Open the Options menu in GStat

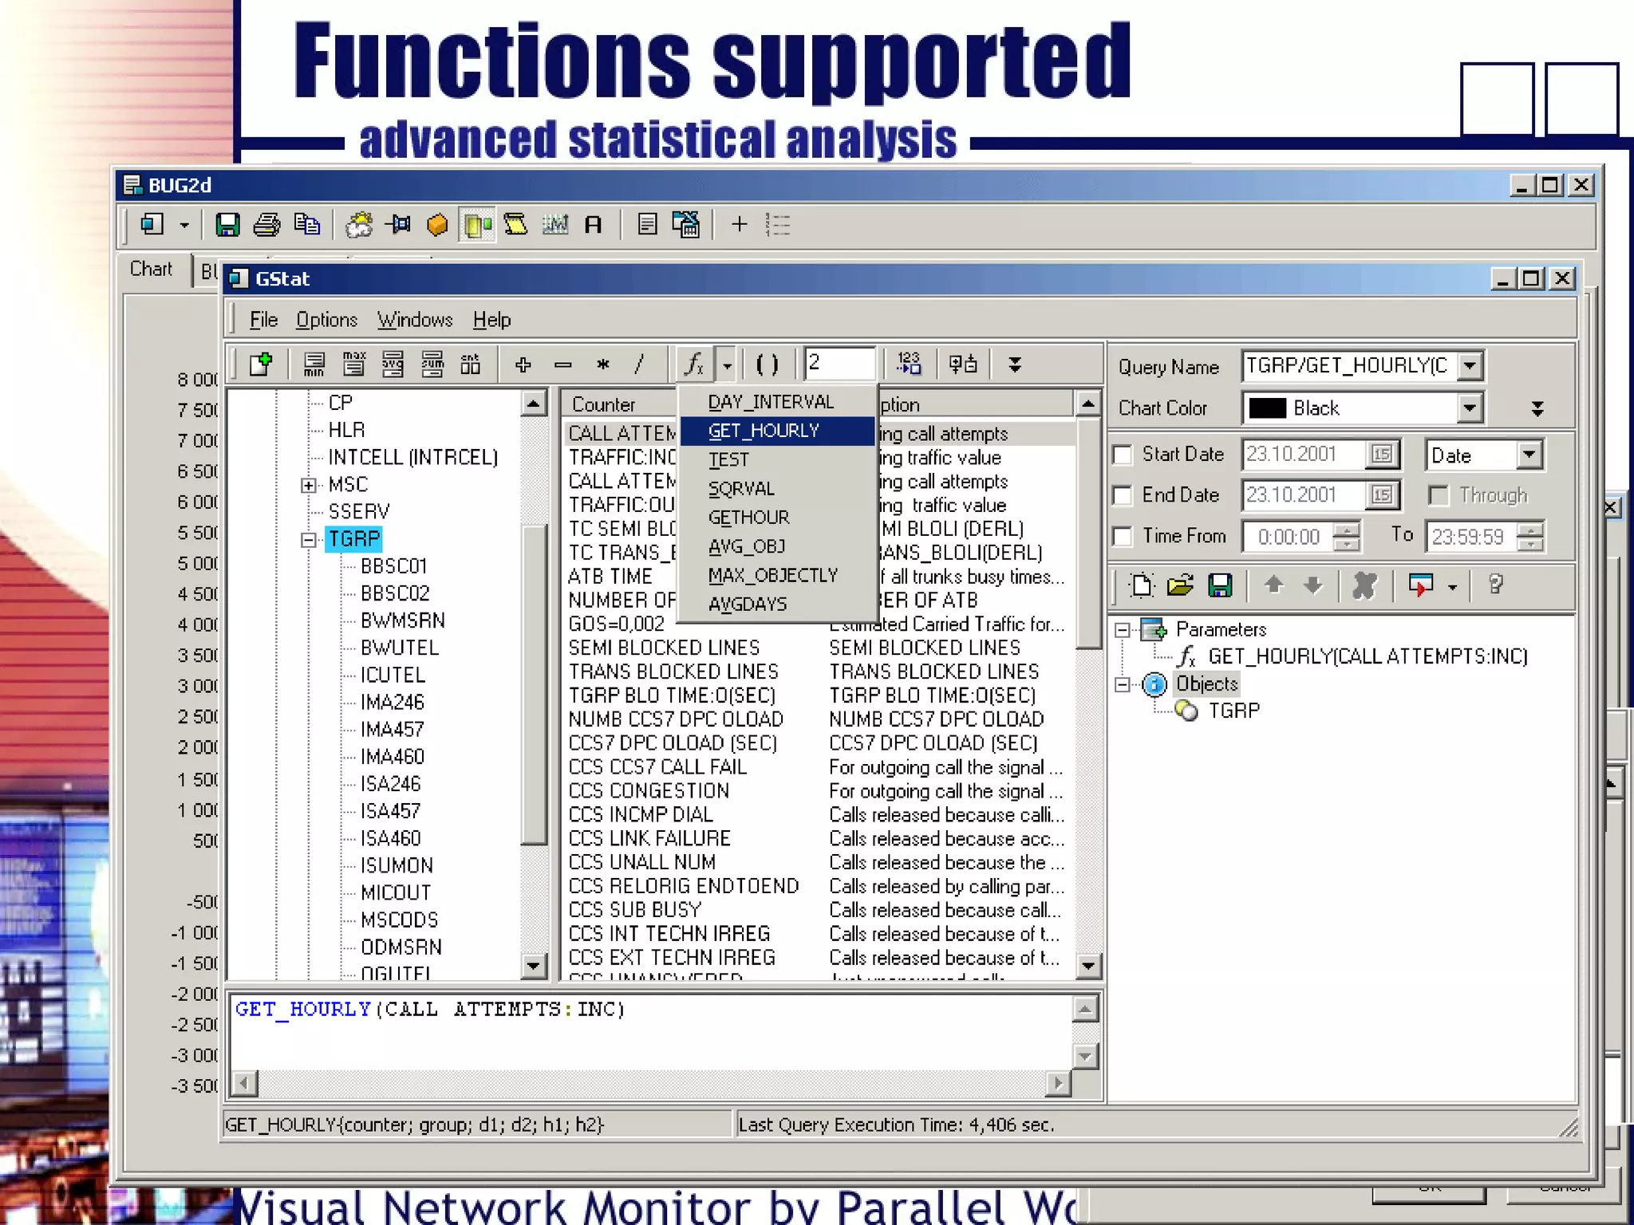(326, 320)
